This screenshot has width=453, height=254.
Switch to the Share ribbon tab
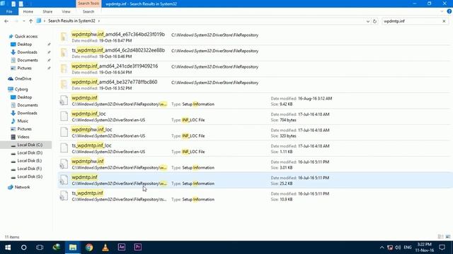[47, 11]
